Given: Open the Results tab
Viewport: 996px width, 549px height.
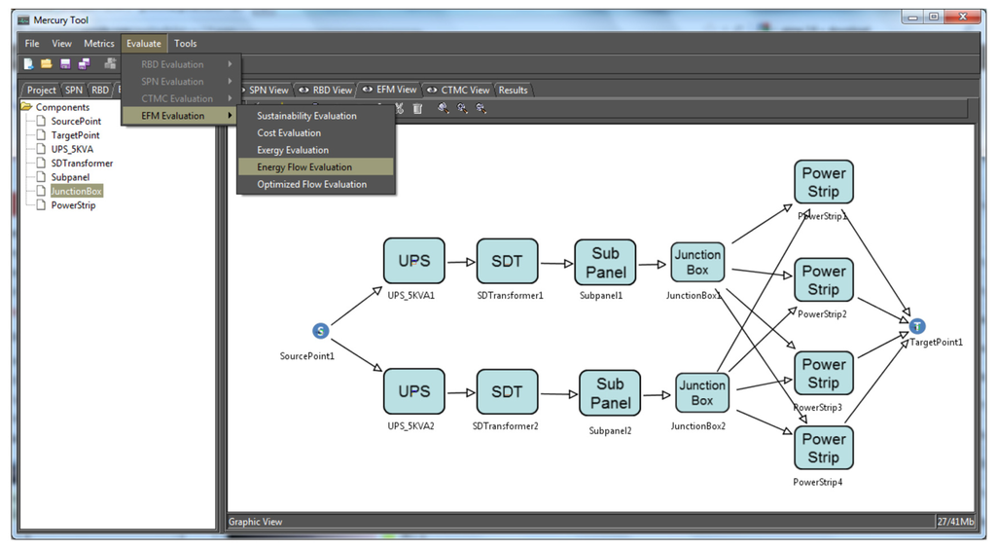Looking at the screenshot, I should pyautogui.click(x=513, y=90).
